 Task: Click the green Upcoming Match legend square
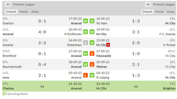tap(4, 94)
